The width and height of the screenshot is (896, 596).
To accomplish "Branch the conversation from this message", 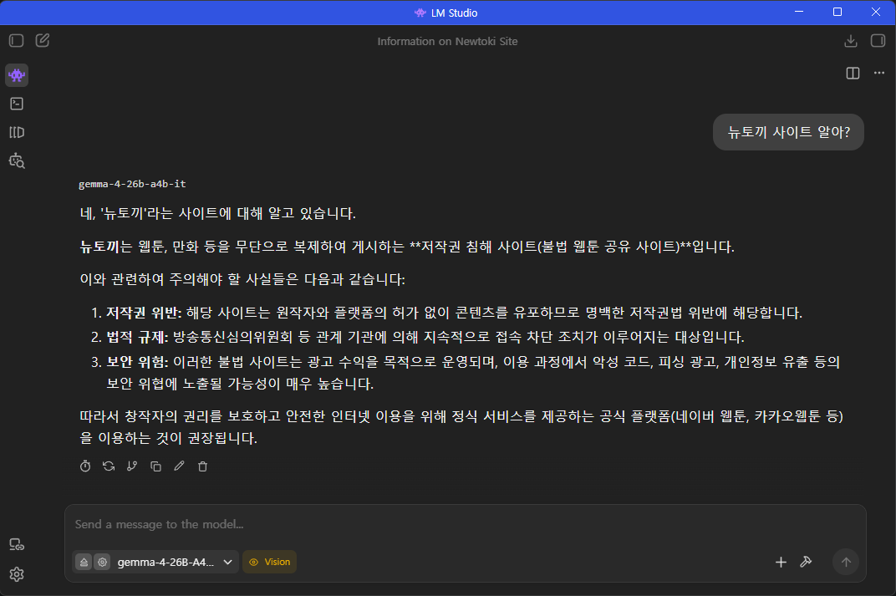I will pyautogui.click(x=132, y=466).
